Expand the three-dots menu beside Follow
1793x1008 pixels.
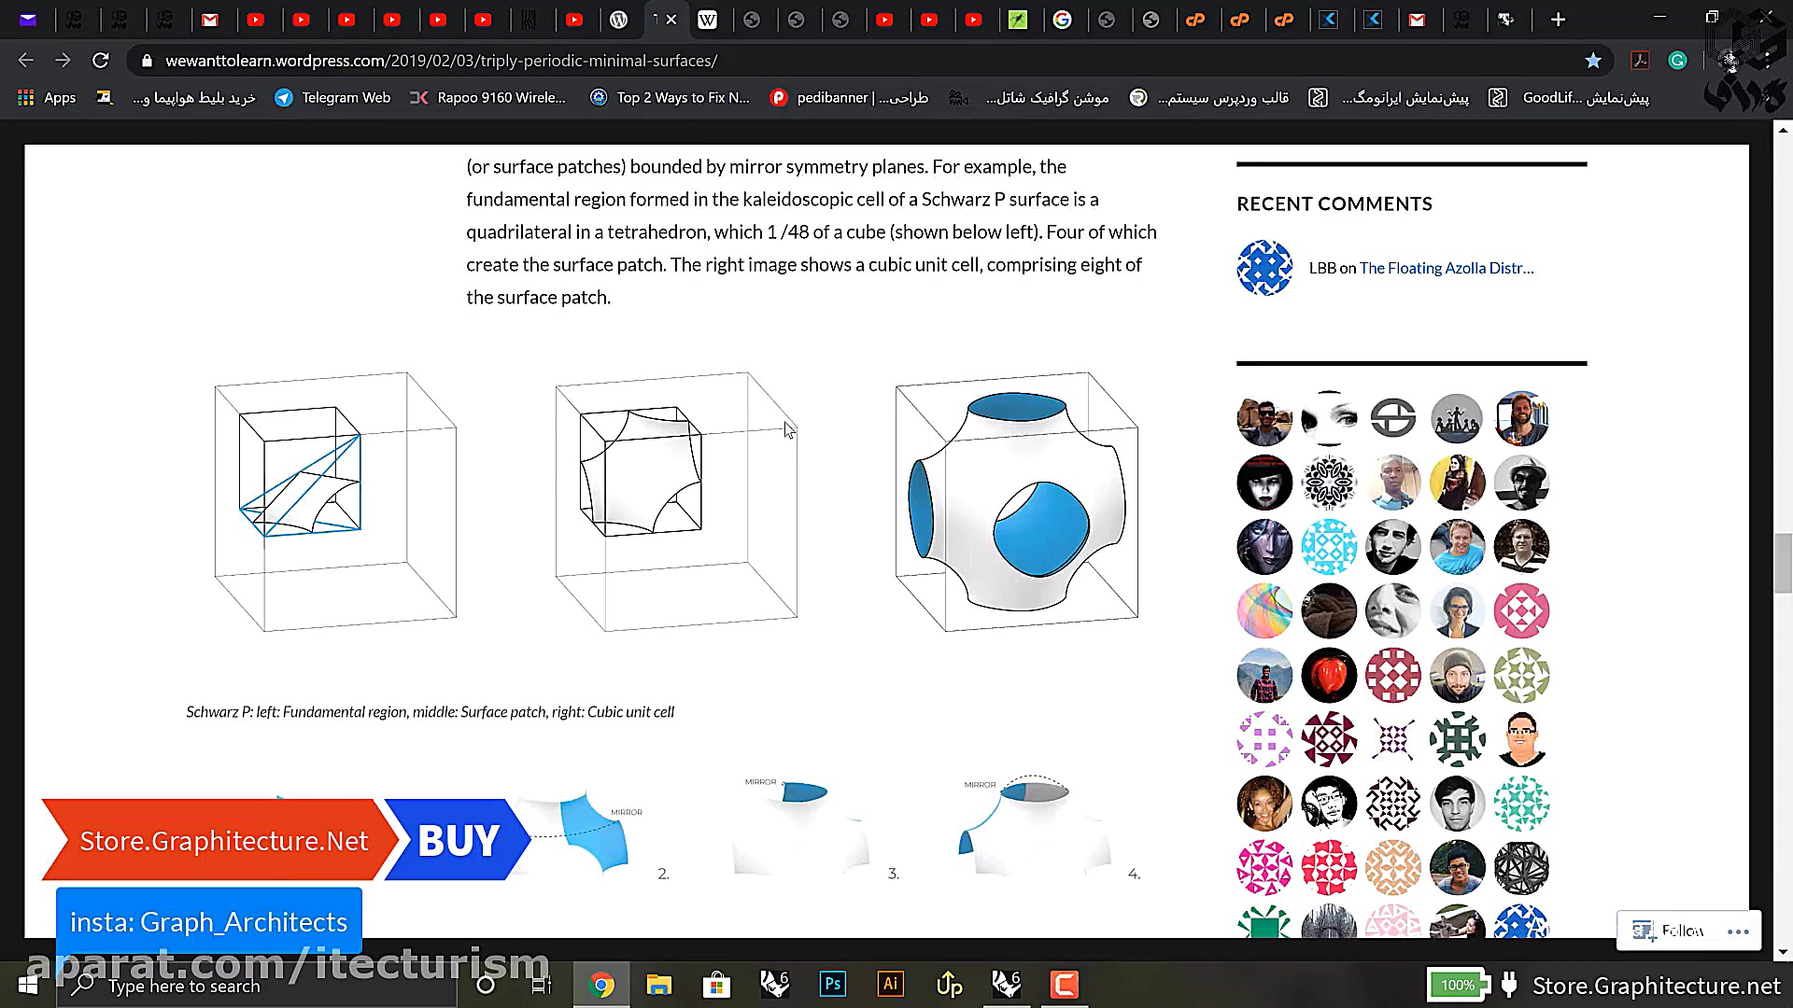pyautogui.click(x=1737, y=931)
